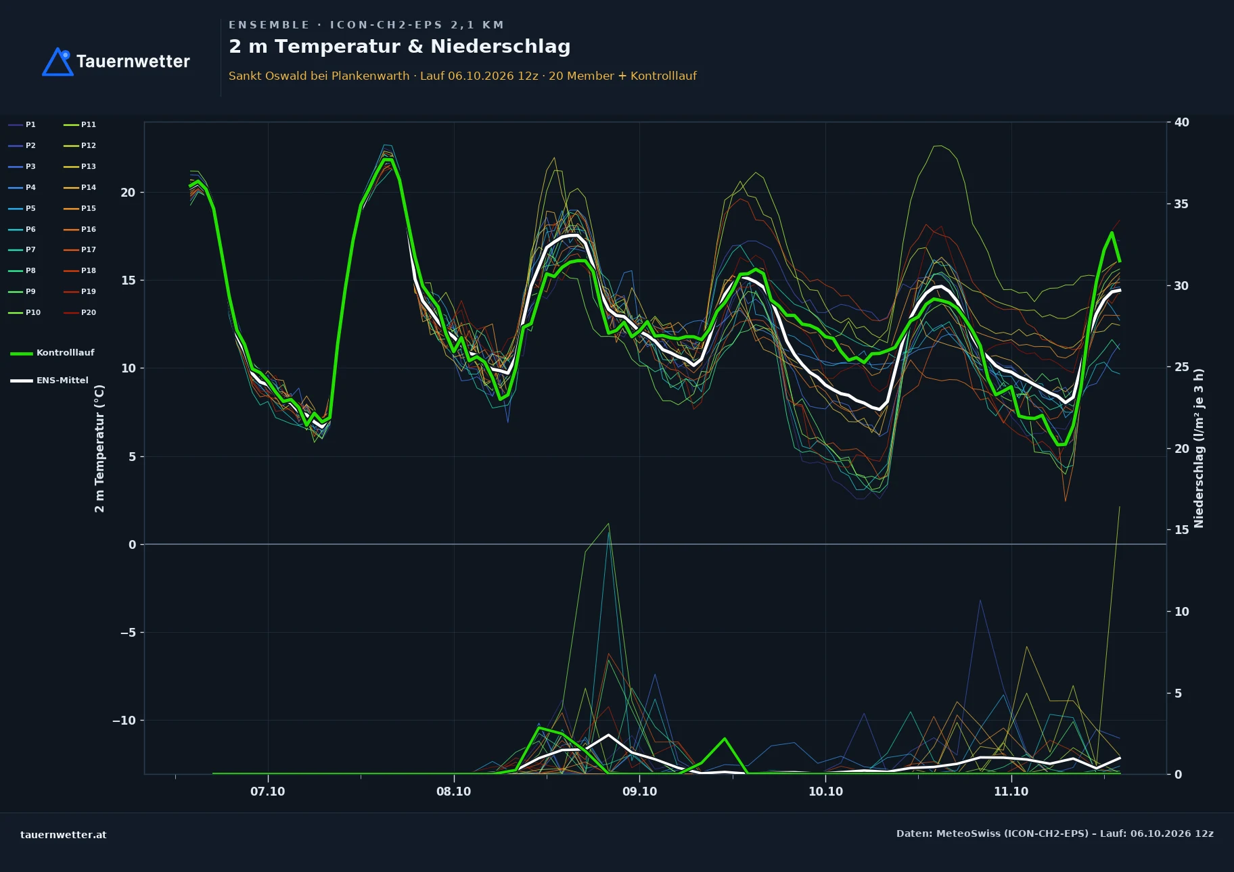Hide the P20 member series in legend
The width and height of the screenshot is (1234, 872).
click(80, 312)
